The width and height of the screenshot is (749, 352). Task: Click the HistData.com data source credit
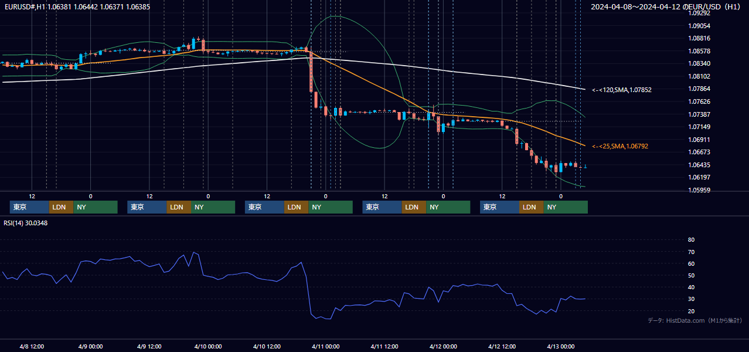pos(695,320)
